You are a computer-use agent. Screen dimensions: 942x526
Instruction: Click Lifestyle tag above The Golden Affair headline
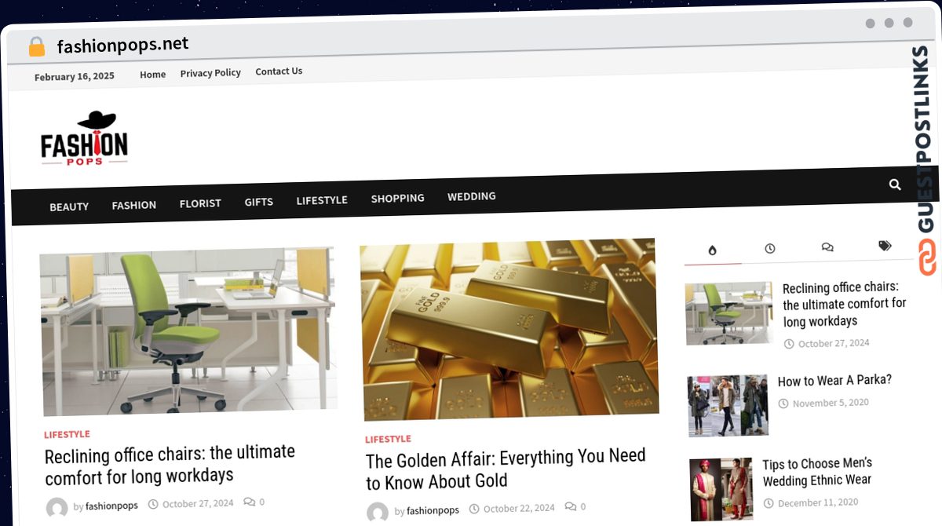pyautogui.click(x=388, y=439)
